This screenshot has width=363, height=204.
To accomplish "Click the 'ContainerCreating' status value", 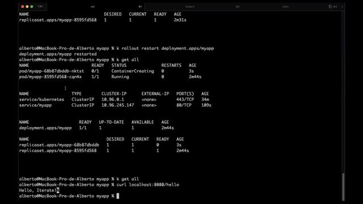I will (x=133, y=71).
